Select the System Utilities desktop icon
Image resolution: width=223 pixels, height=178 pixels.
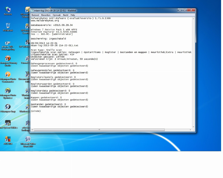pos(8,125)
